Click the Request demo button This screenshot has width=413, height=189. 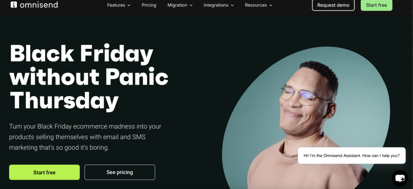333,5
